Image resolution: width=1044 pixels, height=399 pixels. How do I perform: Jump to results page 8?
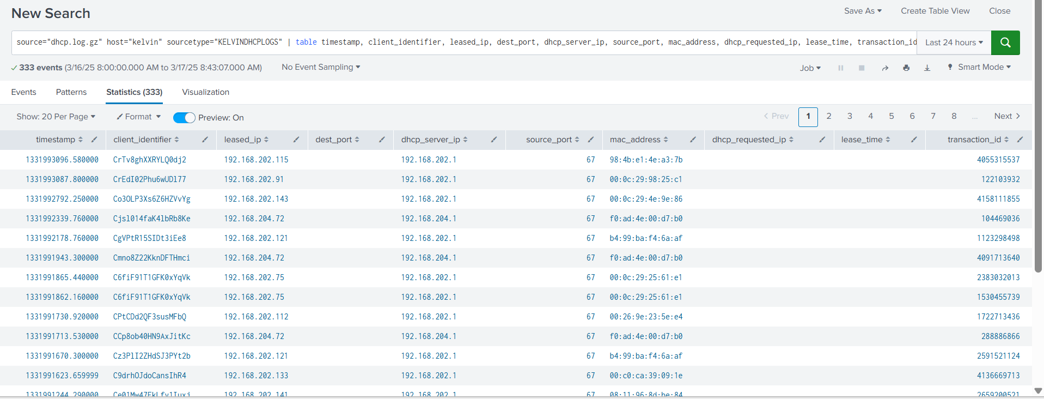pyautogui.click(x=954, y=116)
